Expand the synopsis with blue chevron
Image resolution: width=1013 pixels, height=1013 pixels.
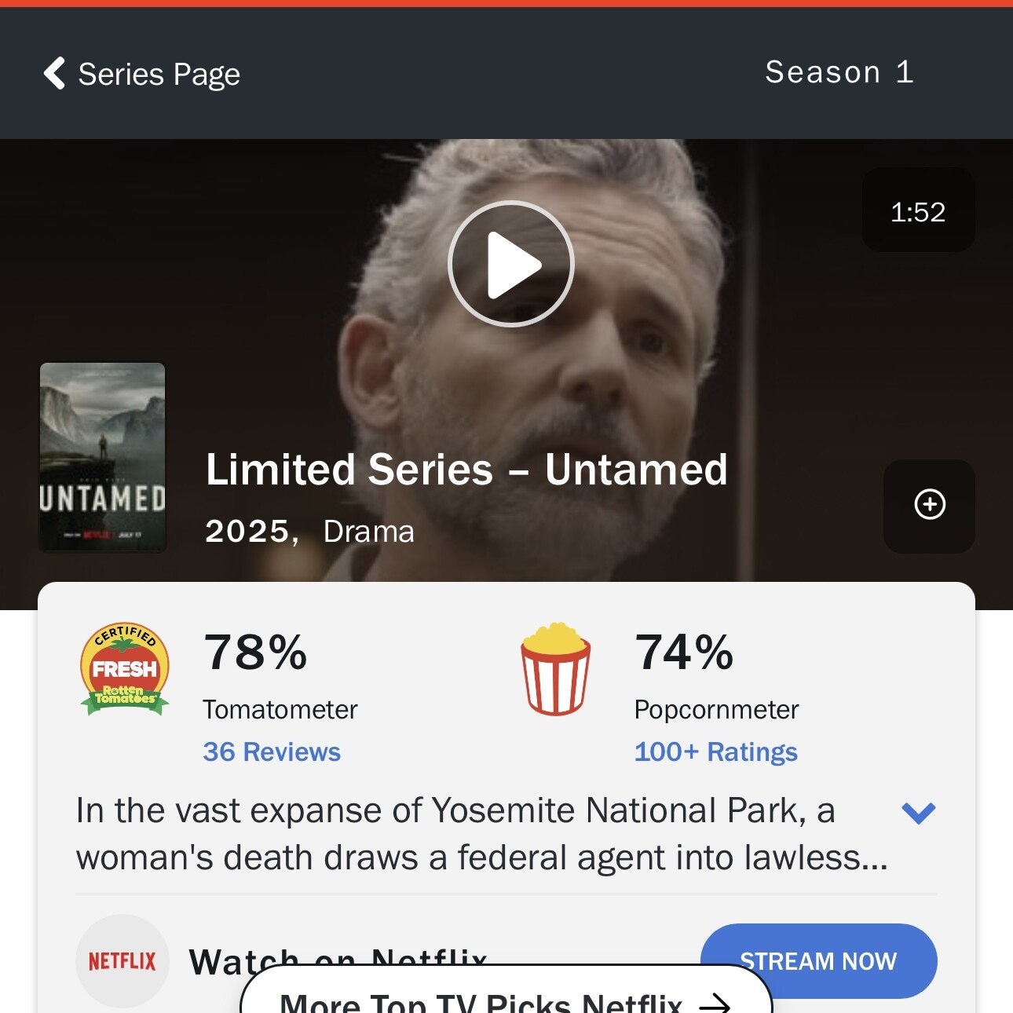pyautogui.click(x=919, y=813)
